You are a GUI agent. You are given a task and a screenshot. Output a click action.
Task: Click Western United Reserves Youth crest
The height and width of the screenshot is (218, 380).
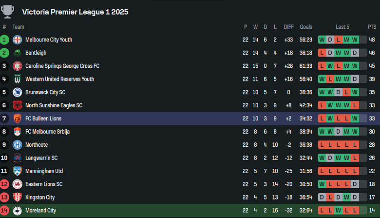click(x=18, y=79)
